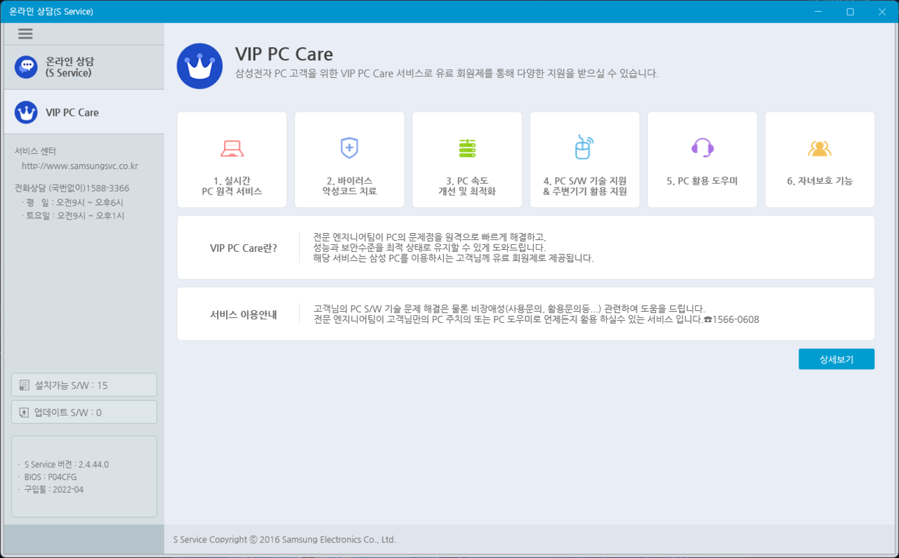
Task: Click the blue mouse S/W support icon
Action: pyautogui.click(x=584, y=147)
